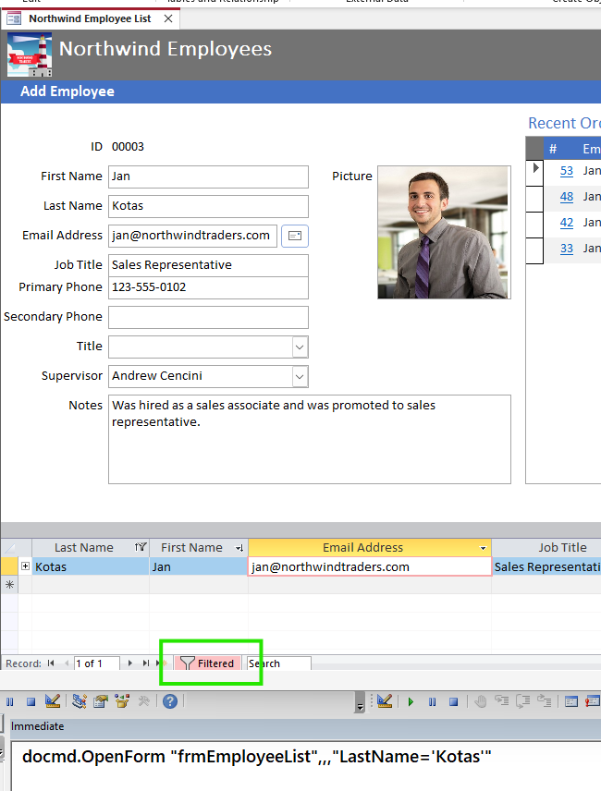Viewport: 601px width, 791px height.
Task: Open the Locals Window toolbar icon
Action: [571, 701]
